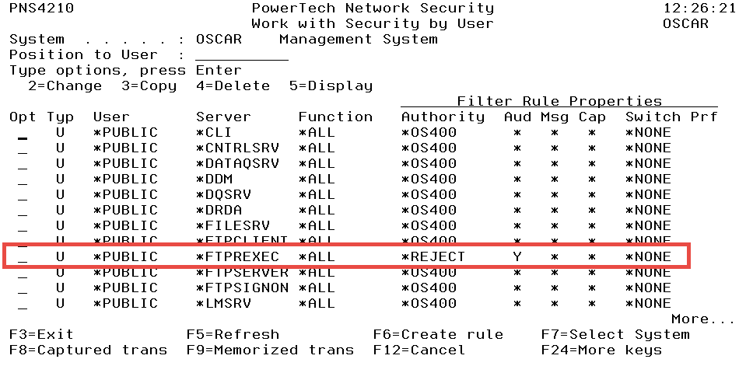The image size is (746, 373).
Task: Open F8=Captured trans option
Action: tap(88, 350)
